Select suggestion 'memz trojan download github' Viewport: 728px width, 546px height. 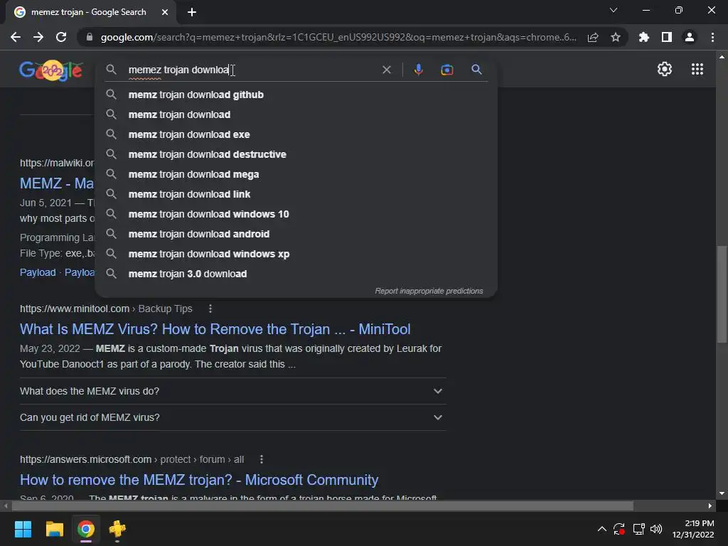(x=296, y=95)
